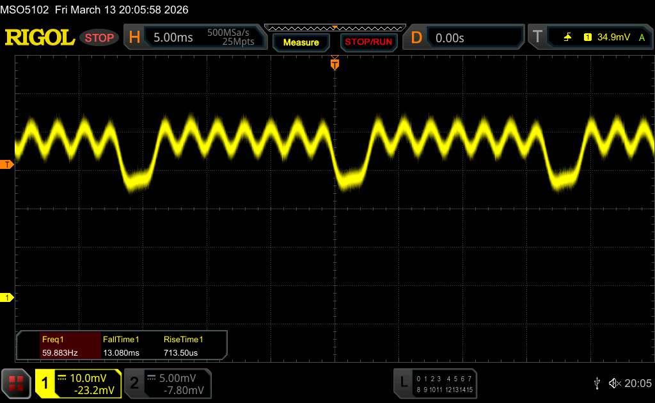Click the orange D delay icon

[x=416, y=38]
